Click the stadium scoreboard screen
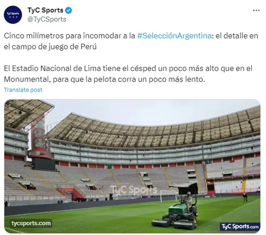The height and width of the screenshot is (235, 266). tap(44, 164)
